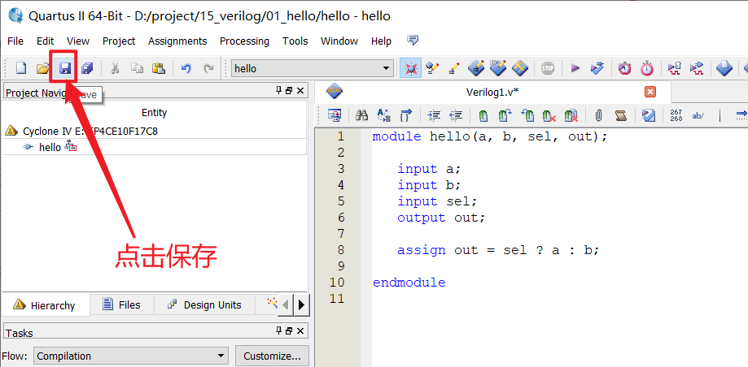Click the 'endmodule' keyword in the editor
Screen dimensions: 748x367
click(409, 283)
